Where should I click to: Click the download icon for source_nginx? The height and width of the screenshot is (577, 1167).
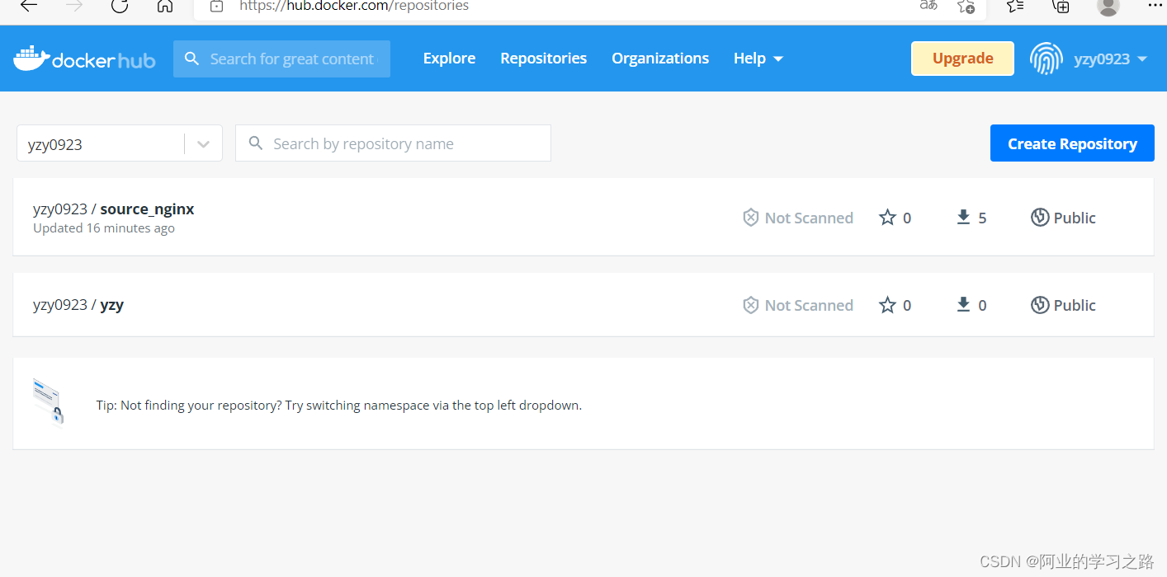coord(962,218)
